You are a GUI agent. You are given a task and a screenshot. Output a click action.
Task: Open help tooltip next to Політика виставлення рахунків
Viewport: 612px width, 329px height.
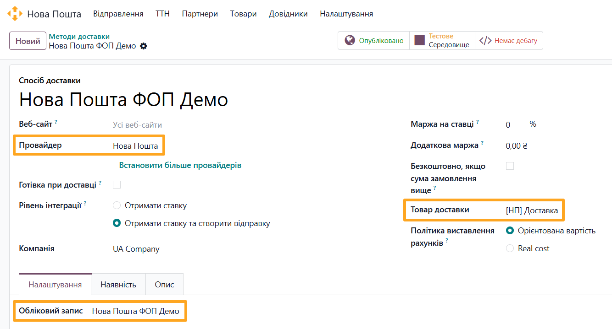pyautogui.click(x=447, y=240)
